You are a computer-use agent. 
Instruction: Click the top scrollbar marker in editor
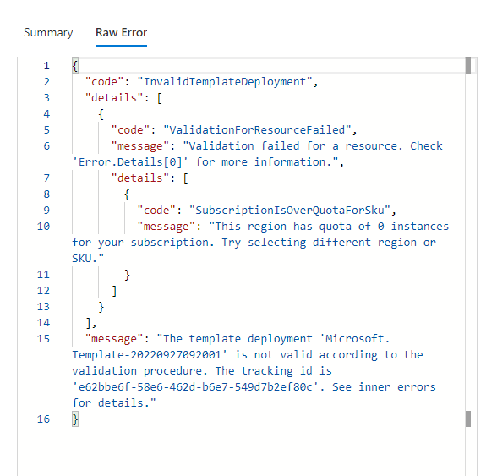click(468, 65)
